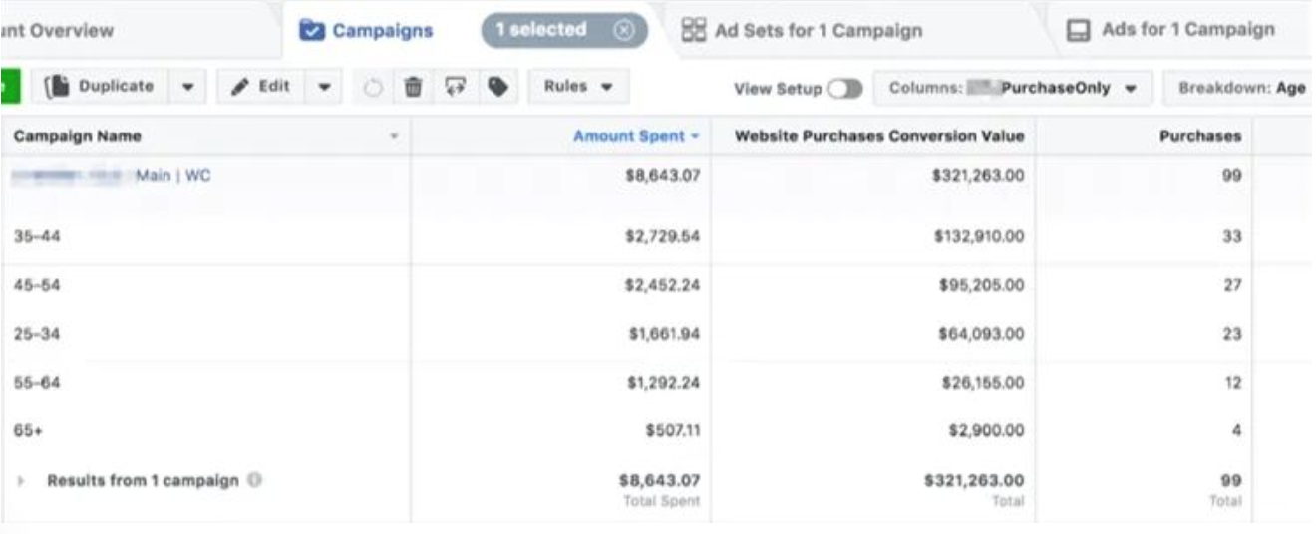
Task: Click the delete trash can icon
Action: coord(413,87)
